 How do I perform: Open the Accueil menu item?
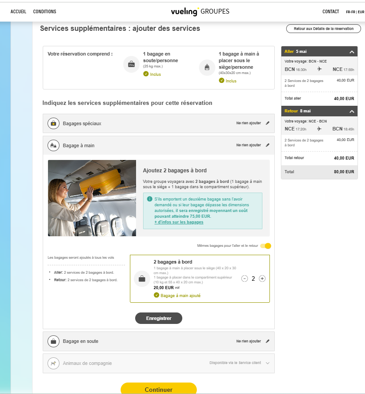pyautogui.click(x=18, y=11)
